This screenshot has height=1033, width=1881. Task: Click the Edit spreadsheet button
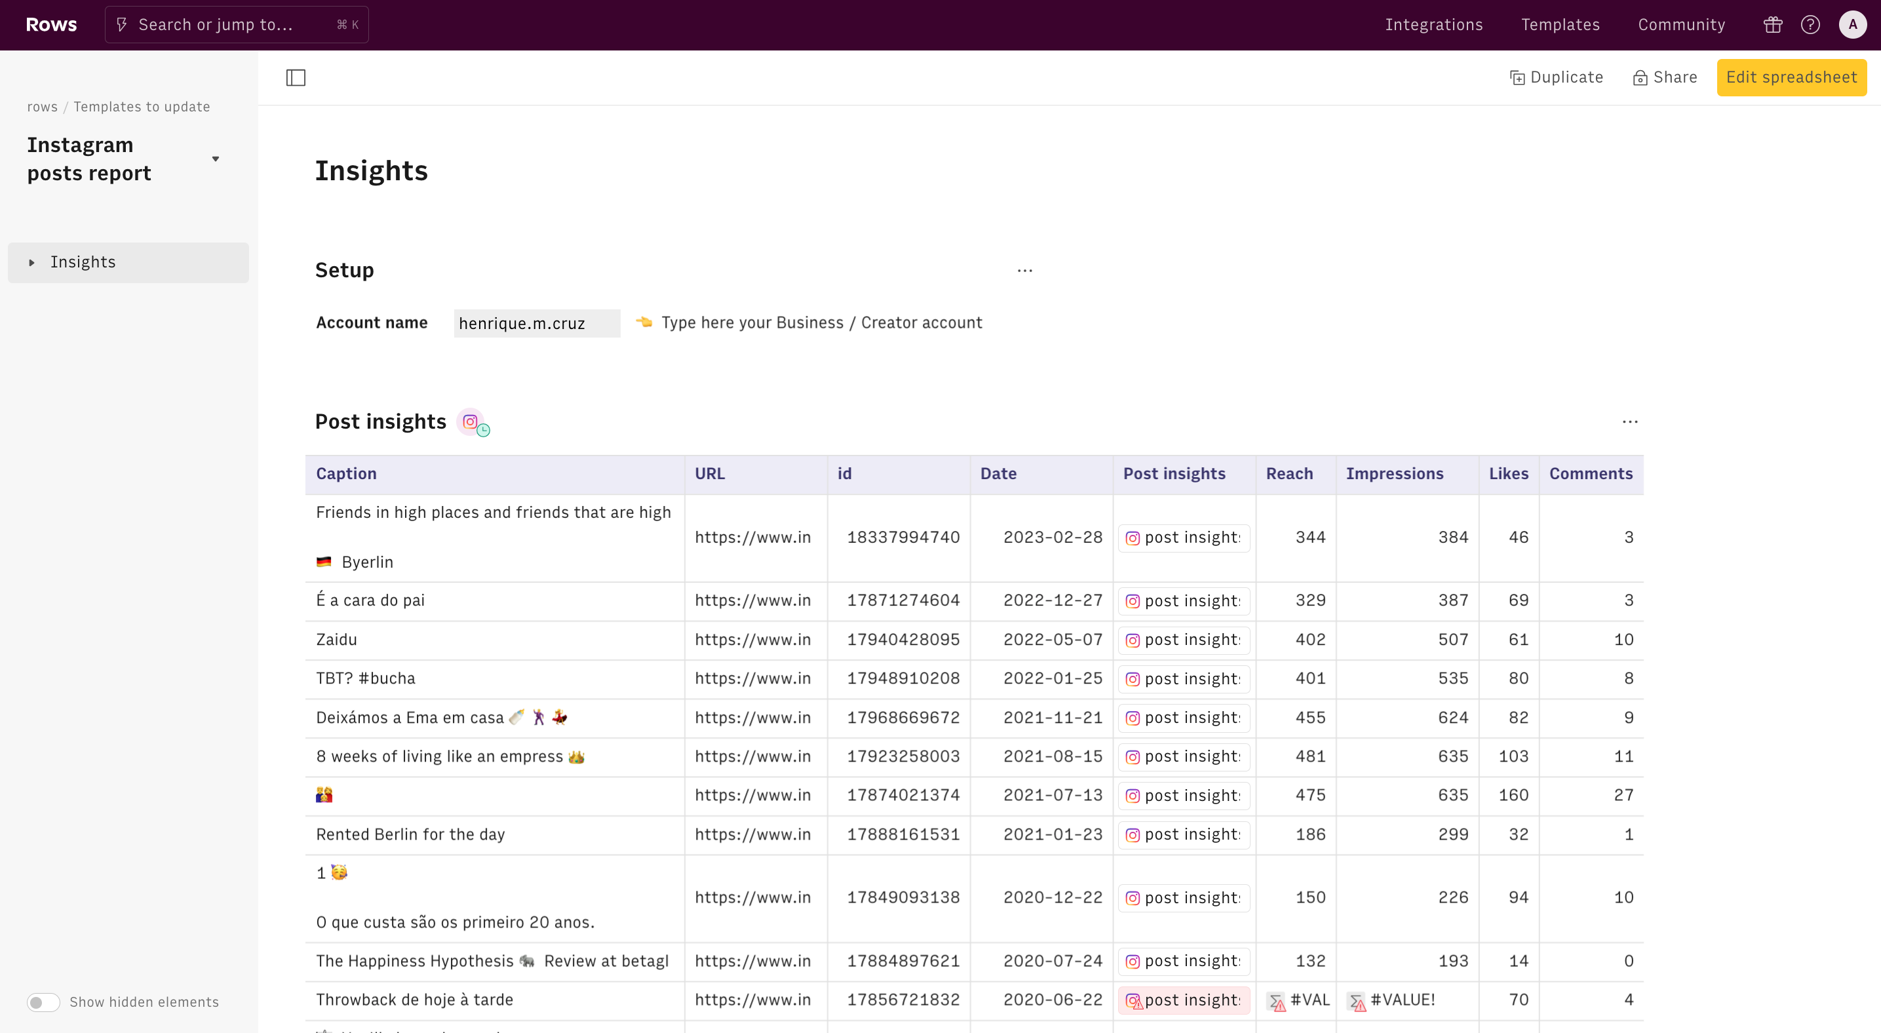[1791, 77]
